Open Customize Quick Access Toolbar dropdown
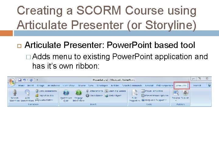Screen dimensions: 219x164 pos(37,80)
